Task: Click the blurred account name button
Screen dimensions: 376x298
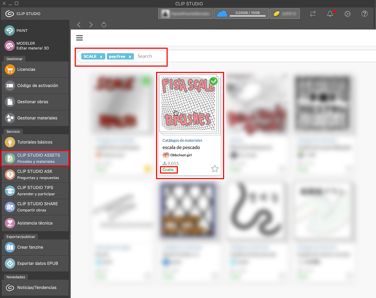Action: pos(186,14)
